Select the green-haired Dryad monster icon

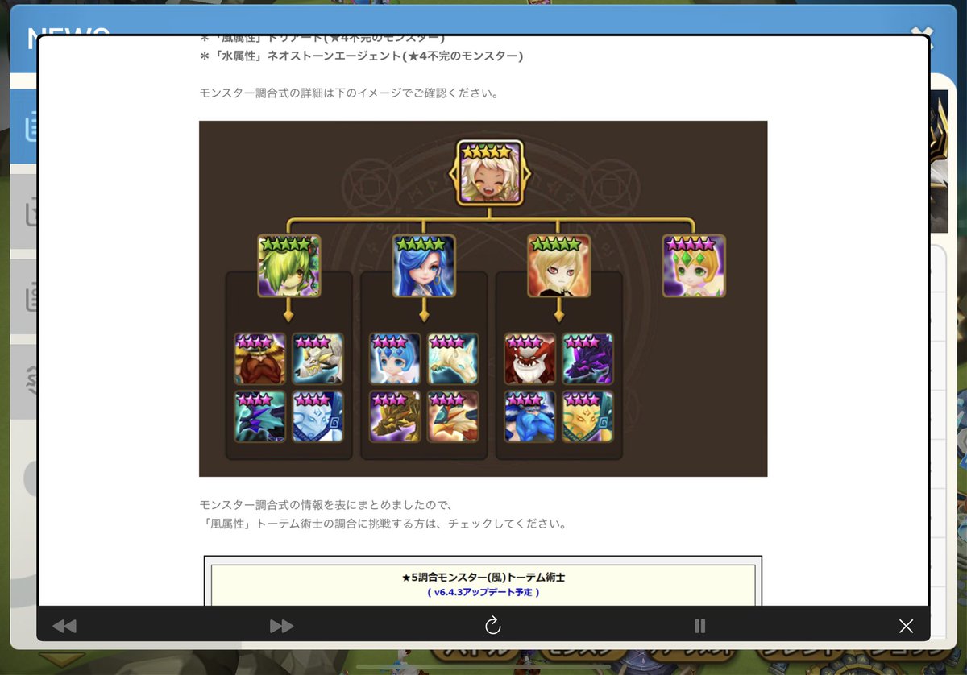pos(289,266)
